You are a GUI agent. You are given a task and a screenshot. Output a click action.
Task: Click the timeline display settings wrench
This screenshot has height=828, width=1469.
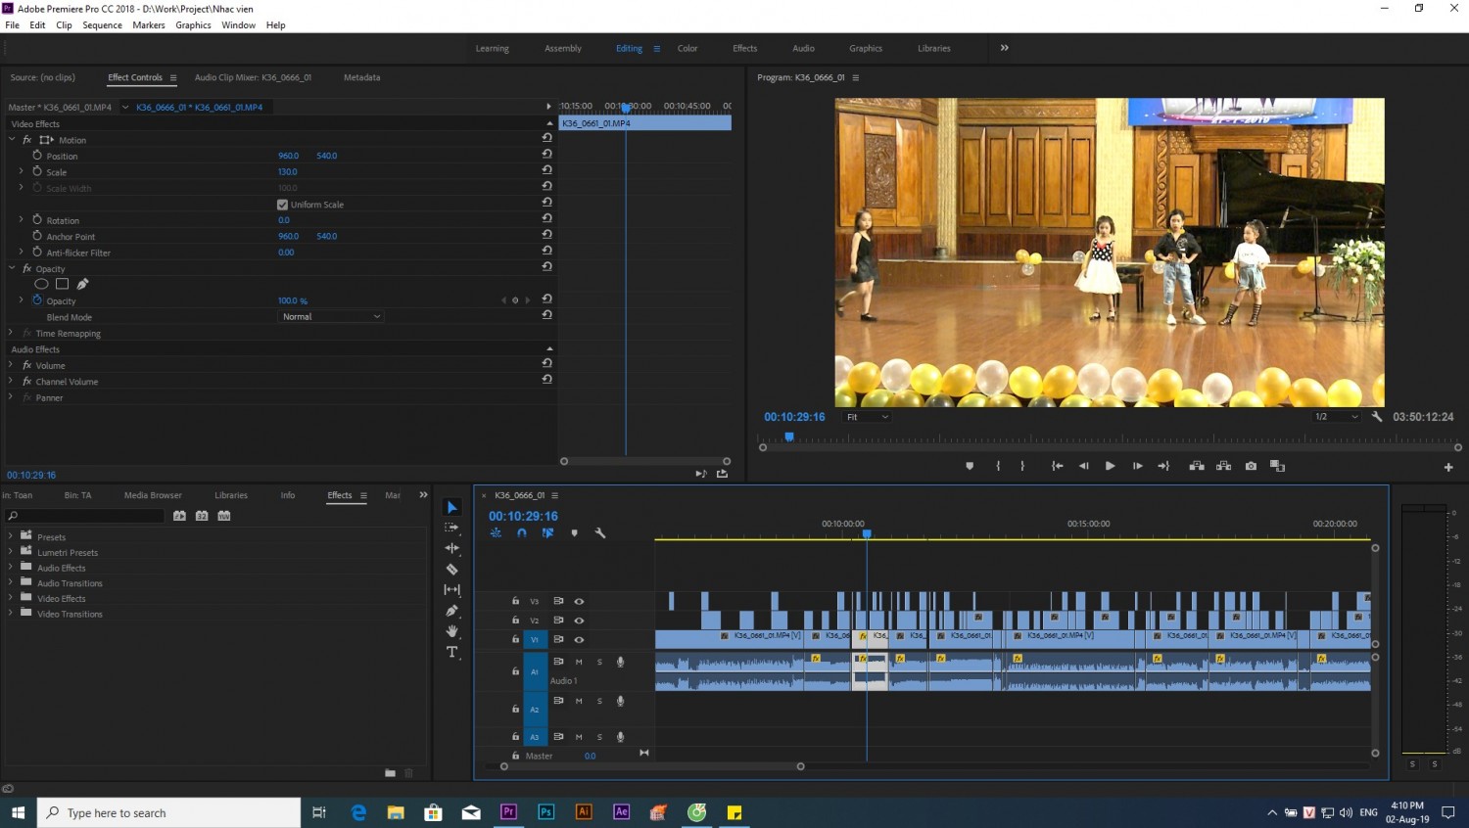(600, 533)
